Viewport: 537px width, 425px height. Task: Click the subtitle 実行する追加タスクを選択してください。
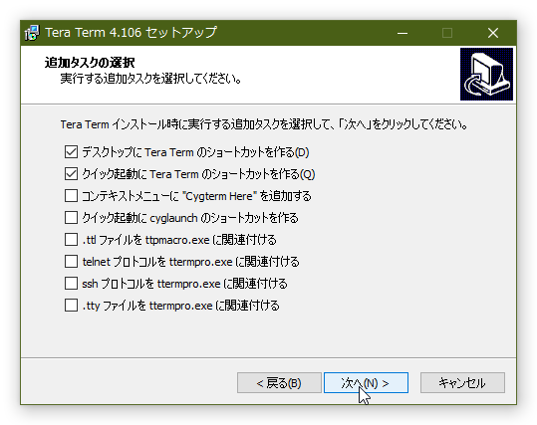(151, 79)
